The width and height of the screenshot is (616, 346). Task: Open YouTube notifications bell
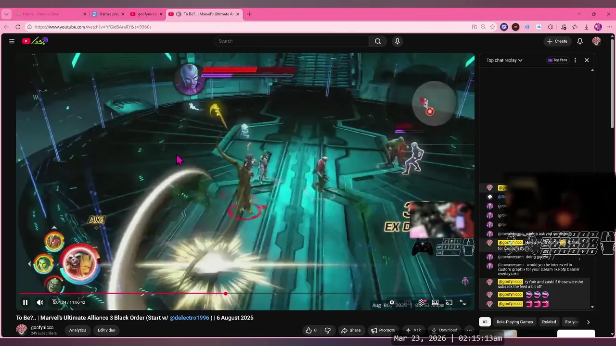(x=580, y=41)
